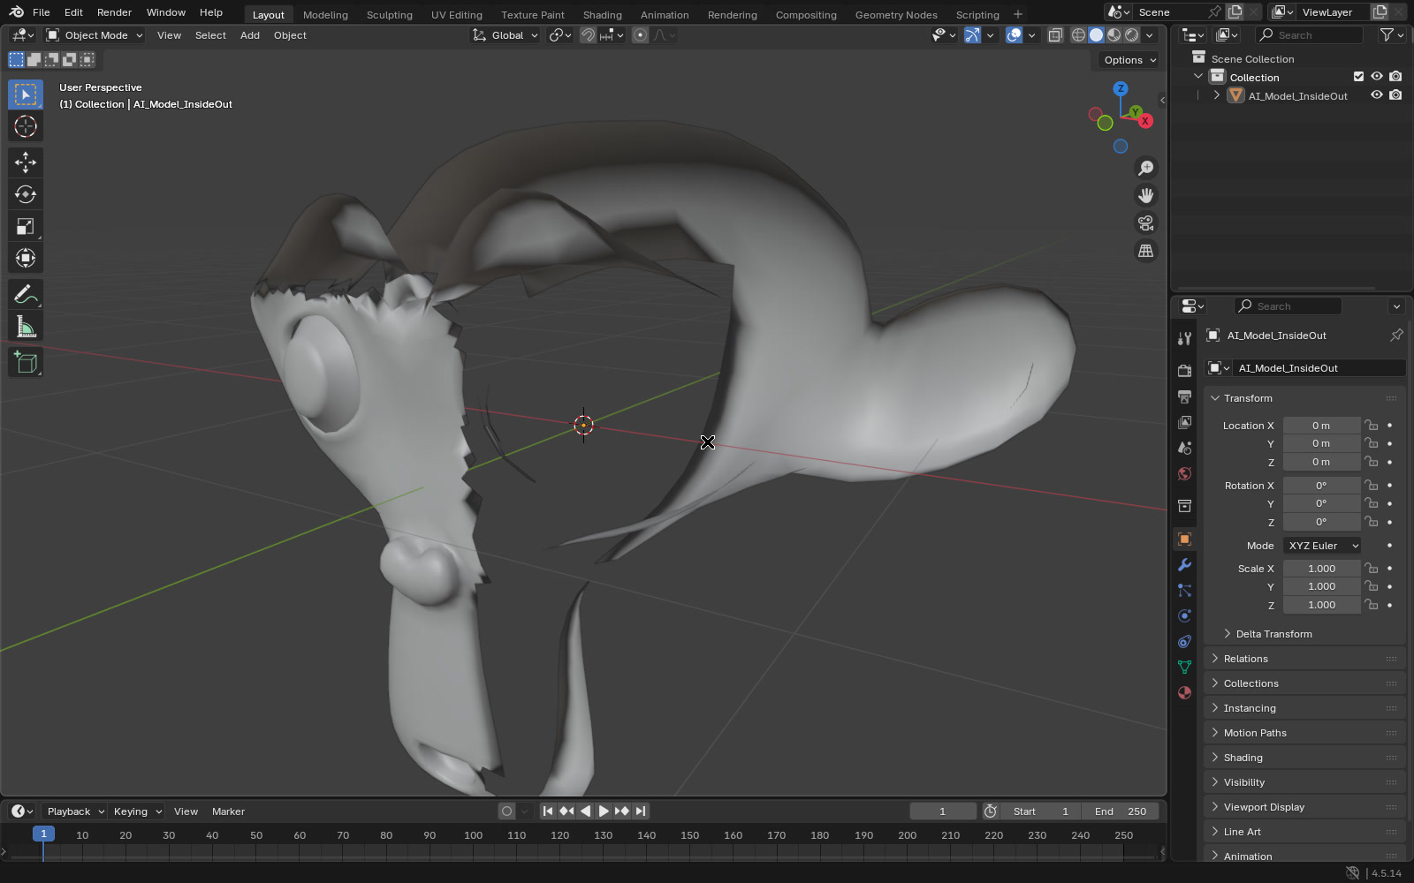Click the pan view hand icon

pos(1146,195)
